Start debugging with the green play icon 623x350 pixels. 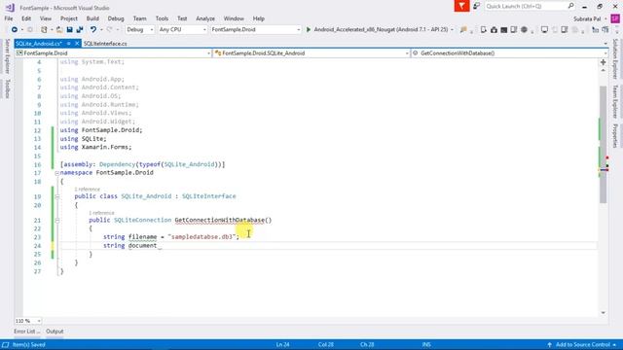309,29
